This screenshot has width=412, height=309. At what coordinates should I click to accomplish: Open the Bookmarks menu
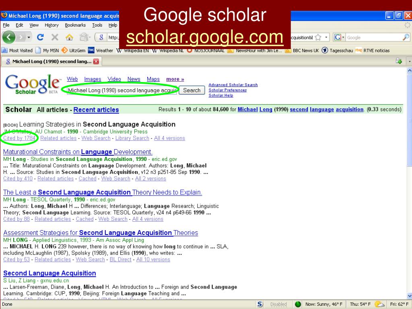75,25
